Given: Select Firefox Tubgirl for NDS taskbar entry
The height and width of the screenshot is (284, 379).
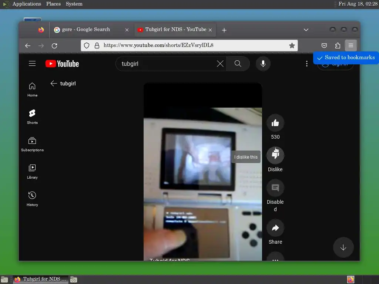Looking at the screenshot, I should coord(41,279).
